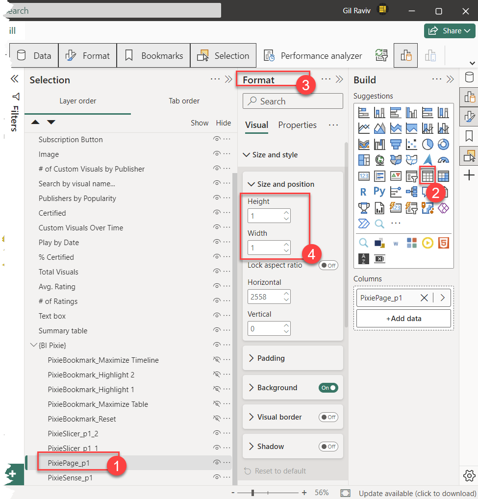Choose the Pie chart visual

coord(428,144)
